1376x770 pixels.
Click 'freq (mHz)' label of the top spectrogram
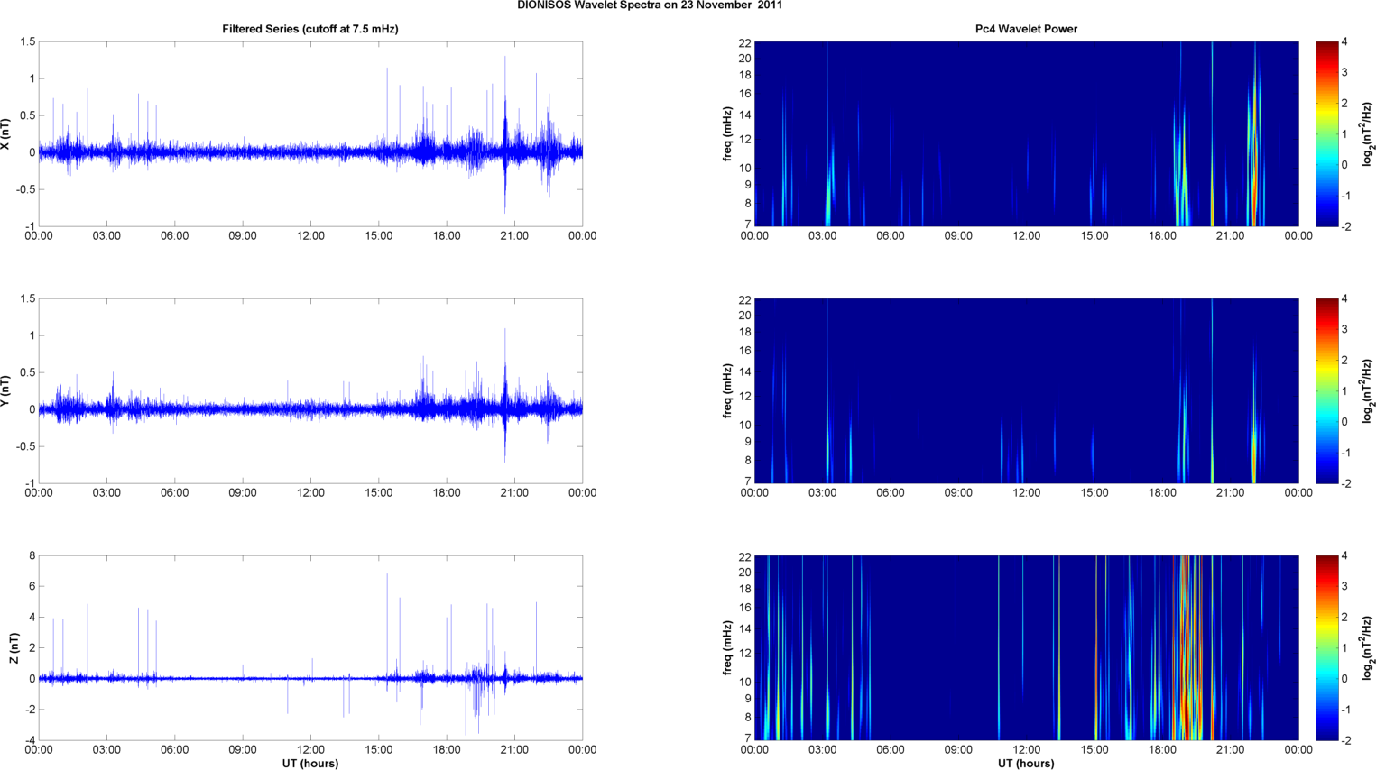(x=727, y=134)
